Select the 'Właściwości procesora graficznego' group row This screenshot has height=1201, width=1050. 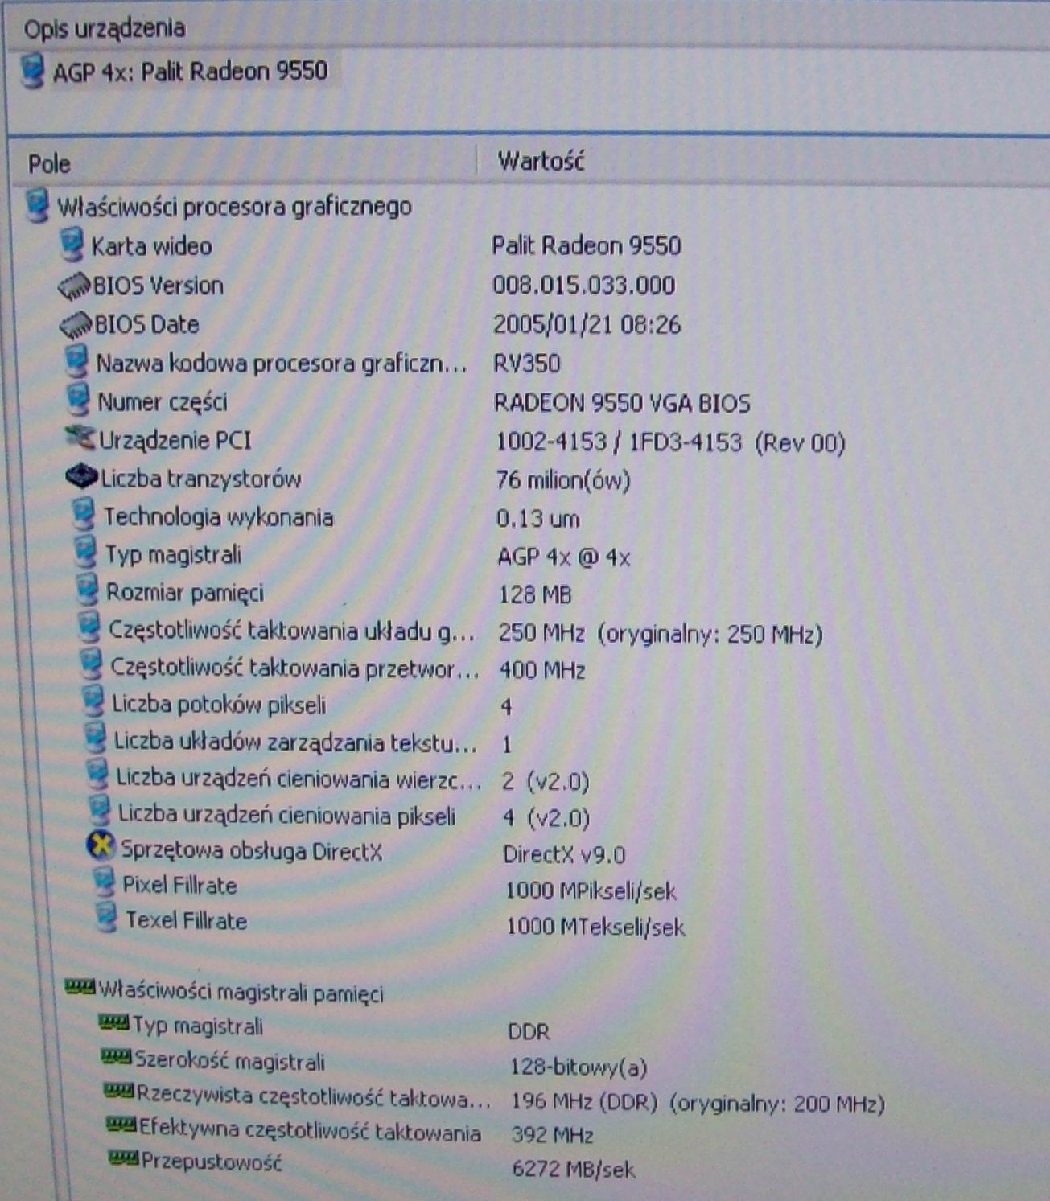(x=234, y=207)
